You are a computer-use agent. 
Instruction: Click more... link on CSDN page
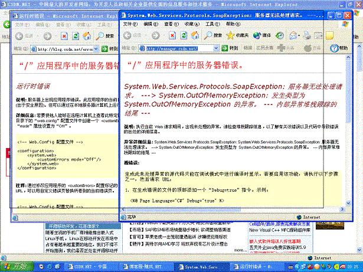[x=240, y=250]
